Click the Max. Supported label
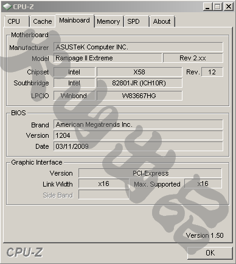The image size is (236, 264). [x=157, y=184]
